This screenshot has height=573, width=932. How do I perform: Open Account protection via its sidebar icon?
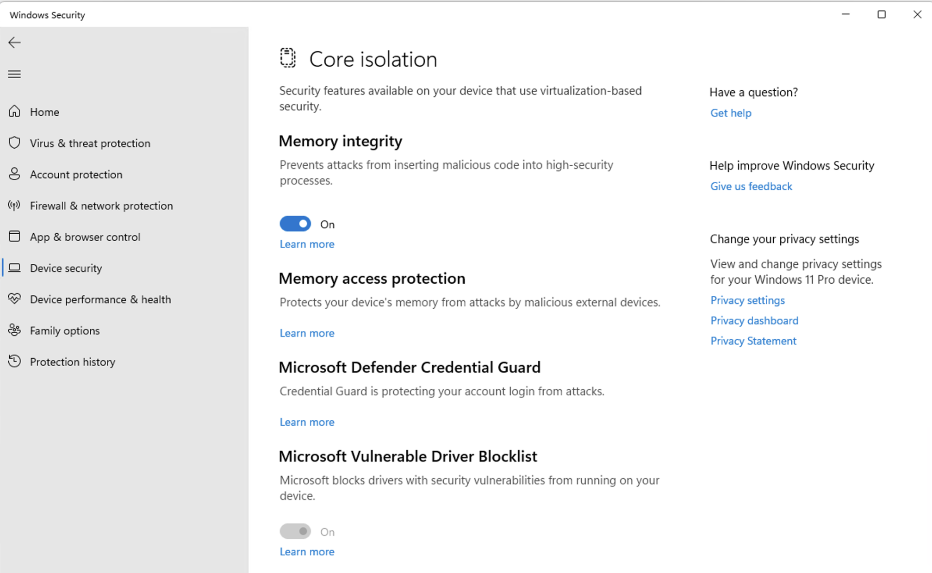coord(14,174)
